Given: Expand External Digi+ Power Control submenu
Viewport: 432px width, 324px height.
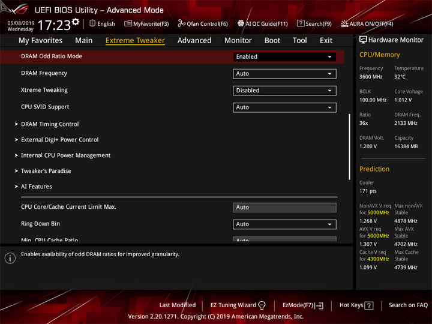Looking at the screenshot, I should click(x=60, y=140).
